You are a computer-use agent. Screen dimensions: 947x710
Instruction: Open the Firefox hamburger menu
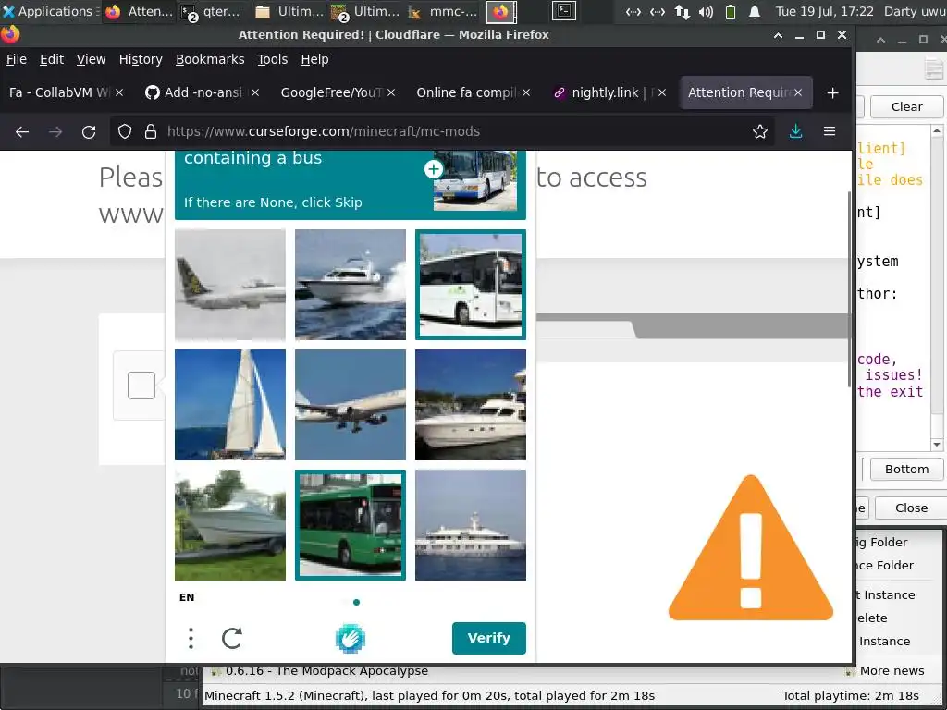coord(830,131)
